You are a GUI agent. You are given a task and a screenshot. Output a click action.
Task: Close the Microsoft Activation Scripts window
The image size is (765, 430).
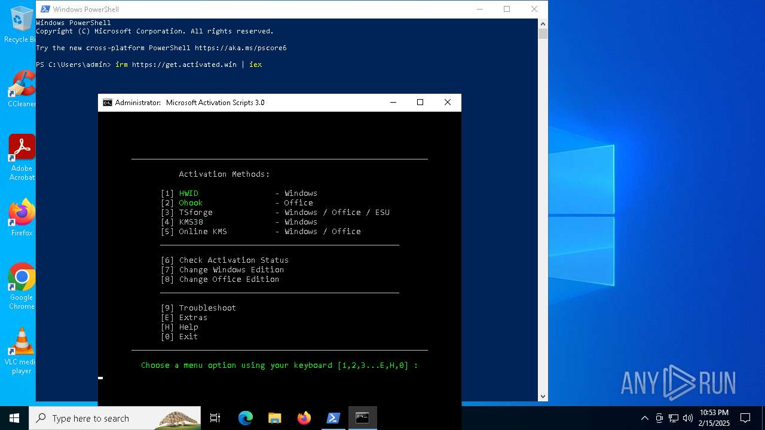click(x=448, y=103)
